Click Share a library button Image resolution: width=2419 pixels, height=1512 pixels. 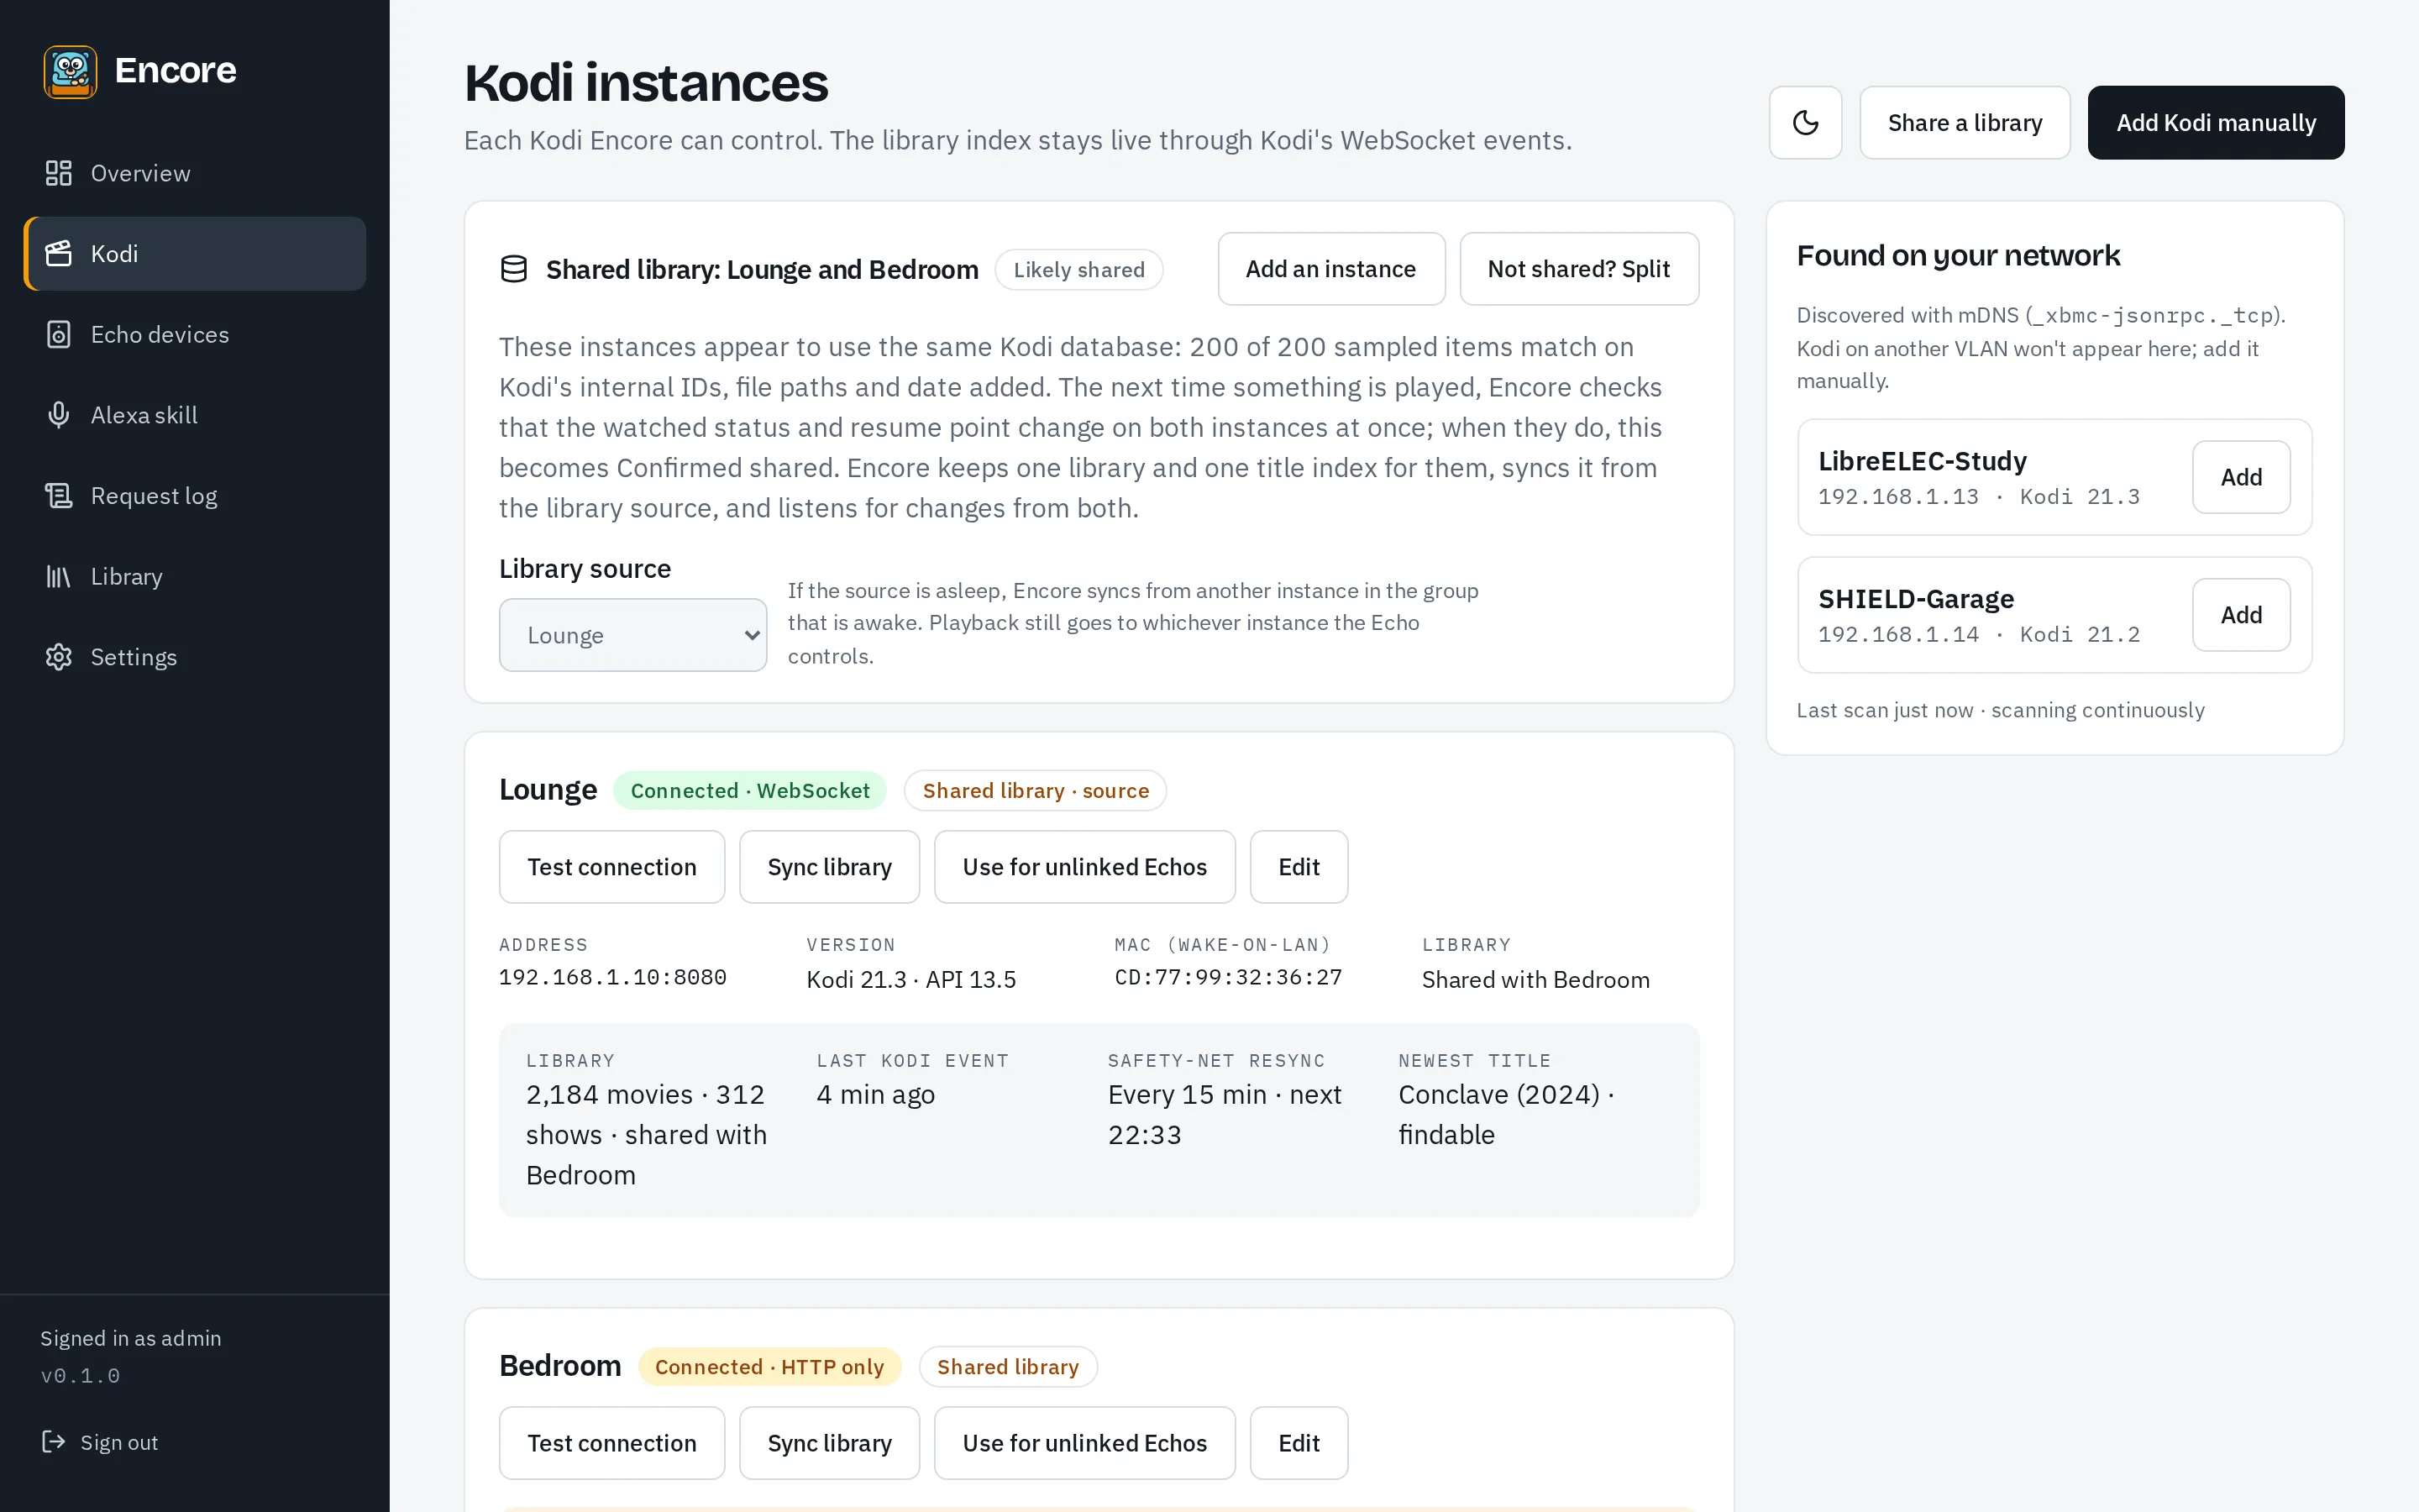[1965, 122]
